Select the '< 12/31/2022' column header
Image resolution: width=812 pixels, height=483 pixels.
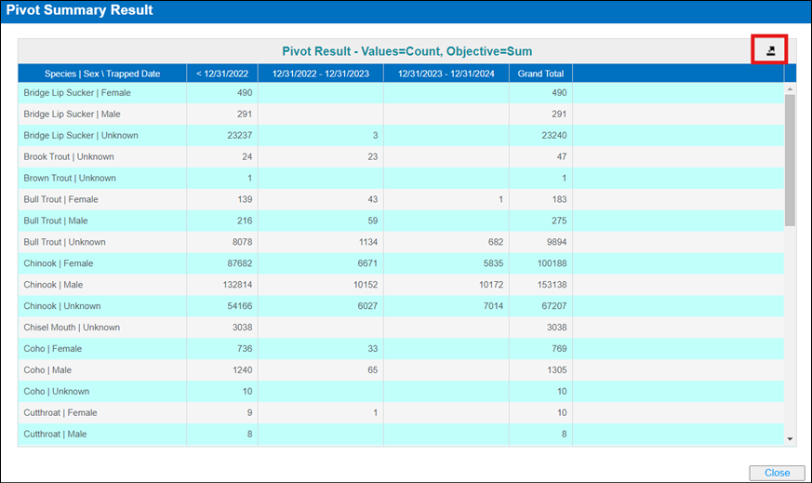(x=222, y=74)
